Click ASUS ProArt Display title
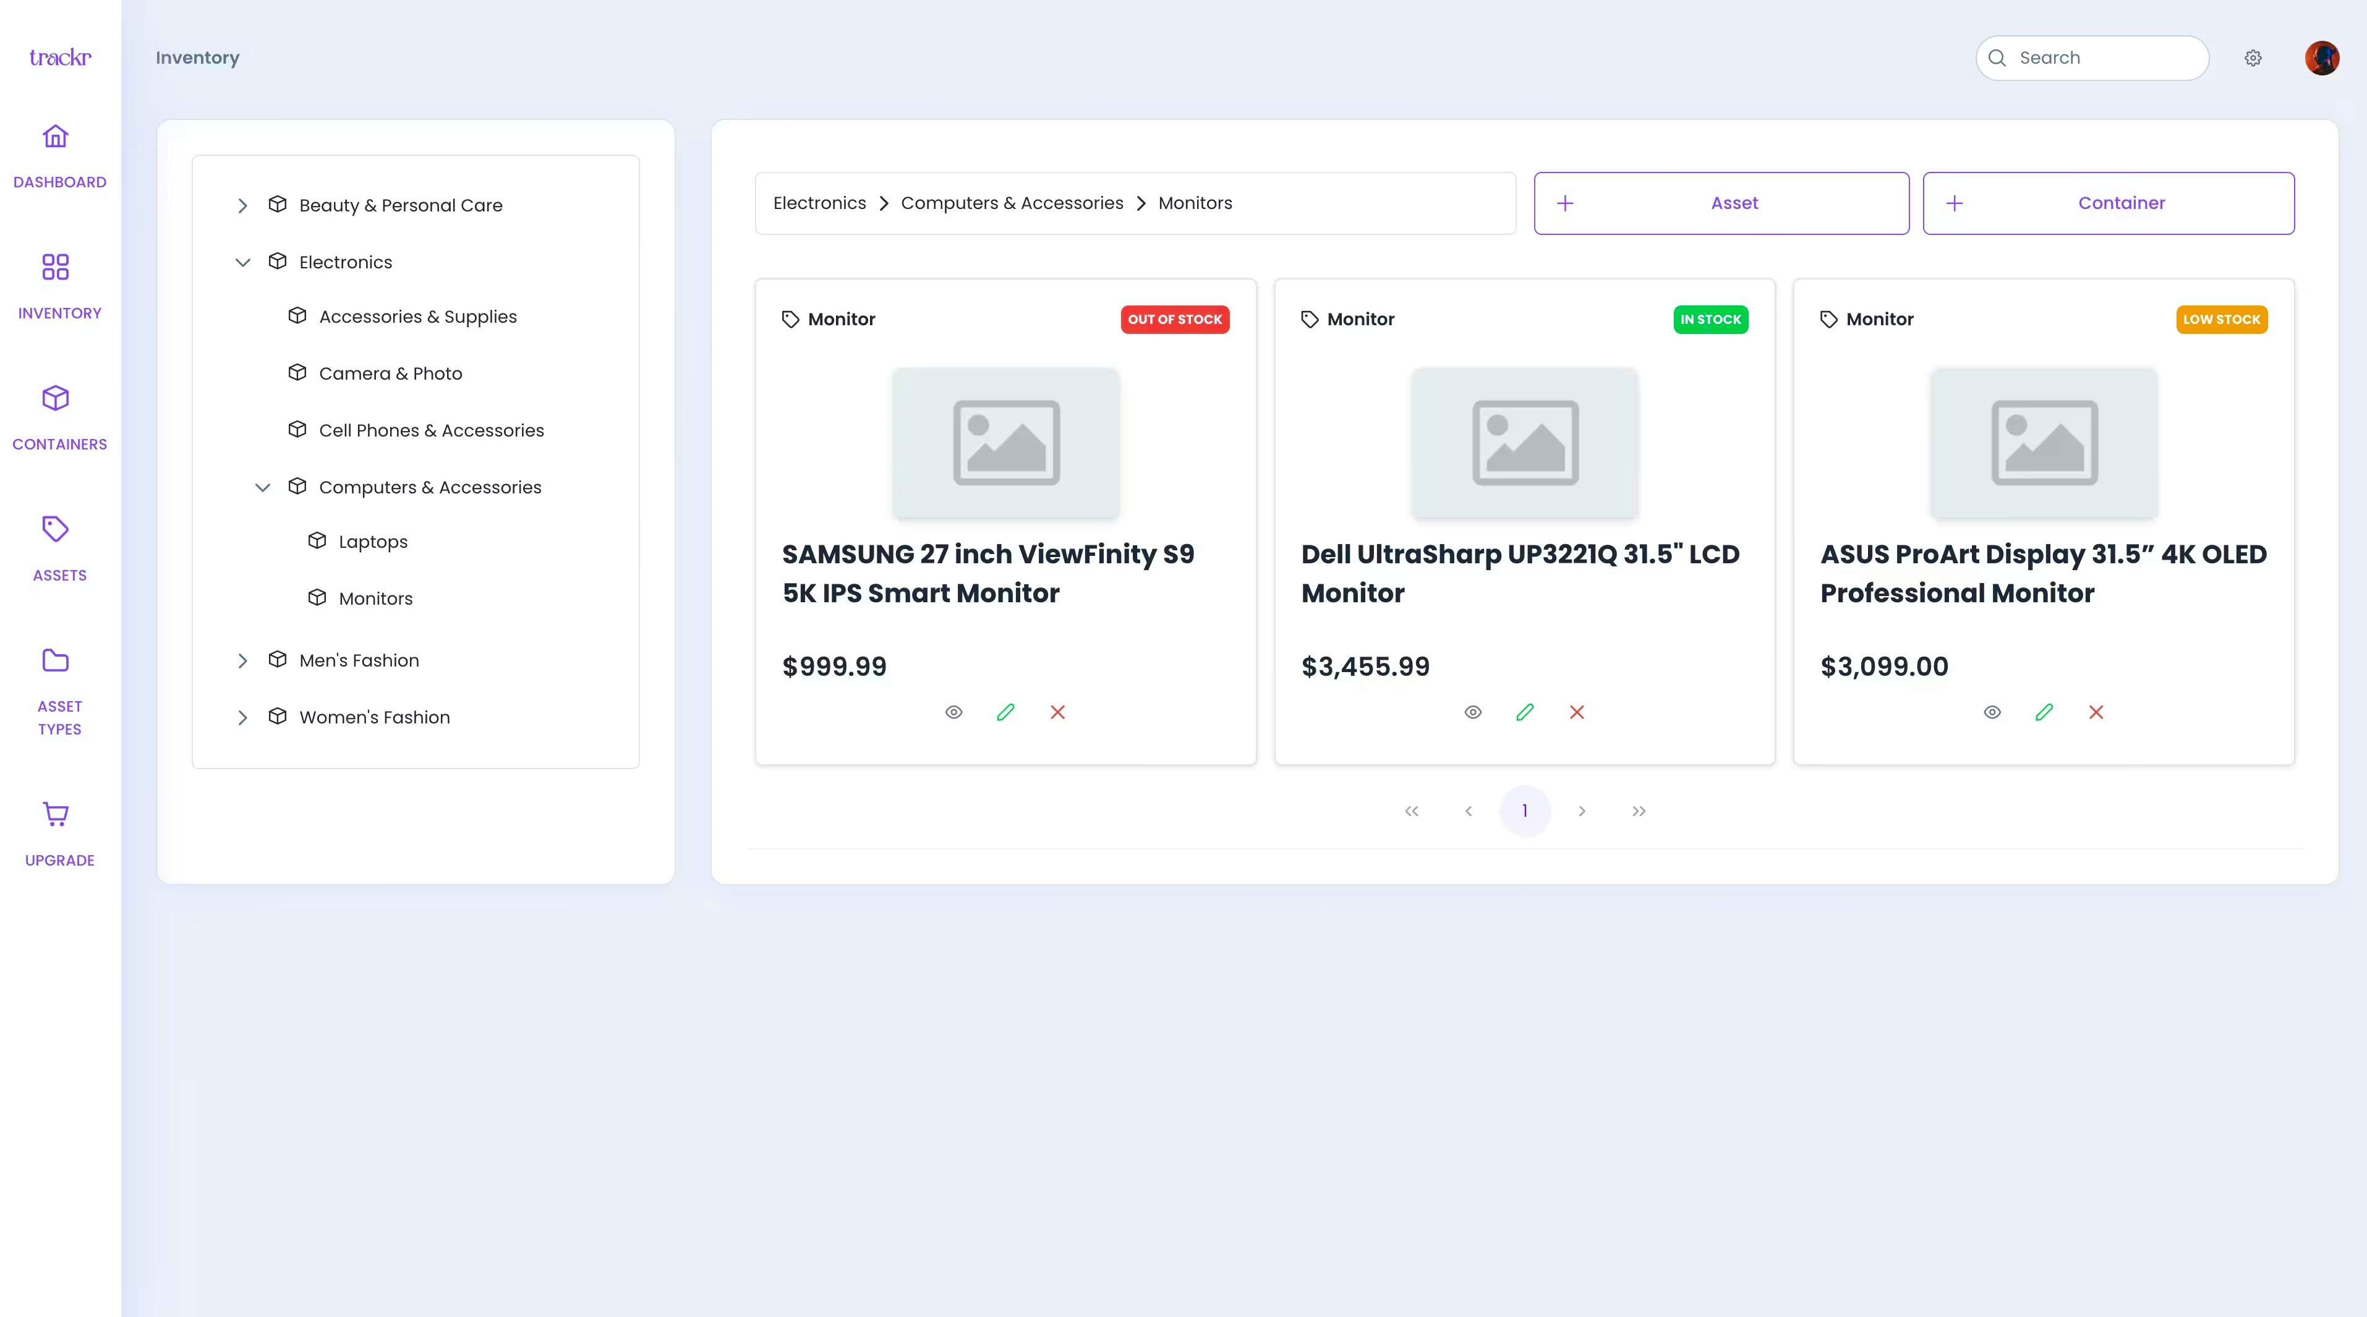2367x1317 pixels. click(2044, 574)
